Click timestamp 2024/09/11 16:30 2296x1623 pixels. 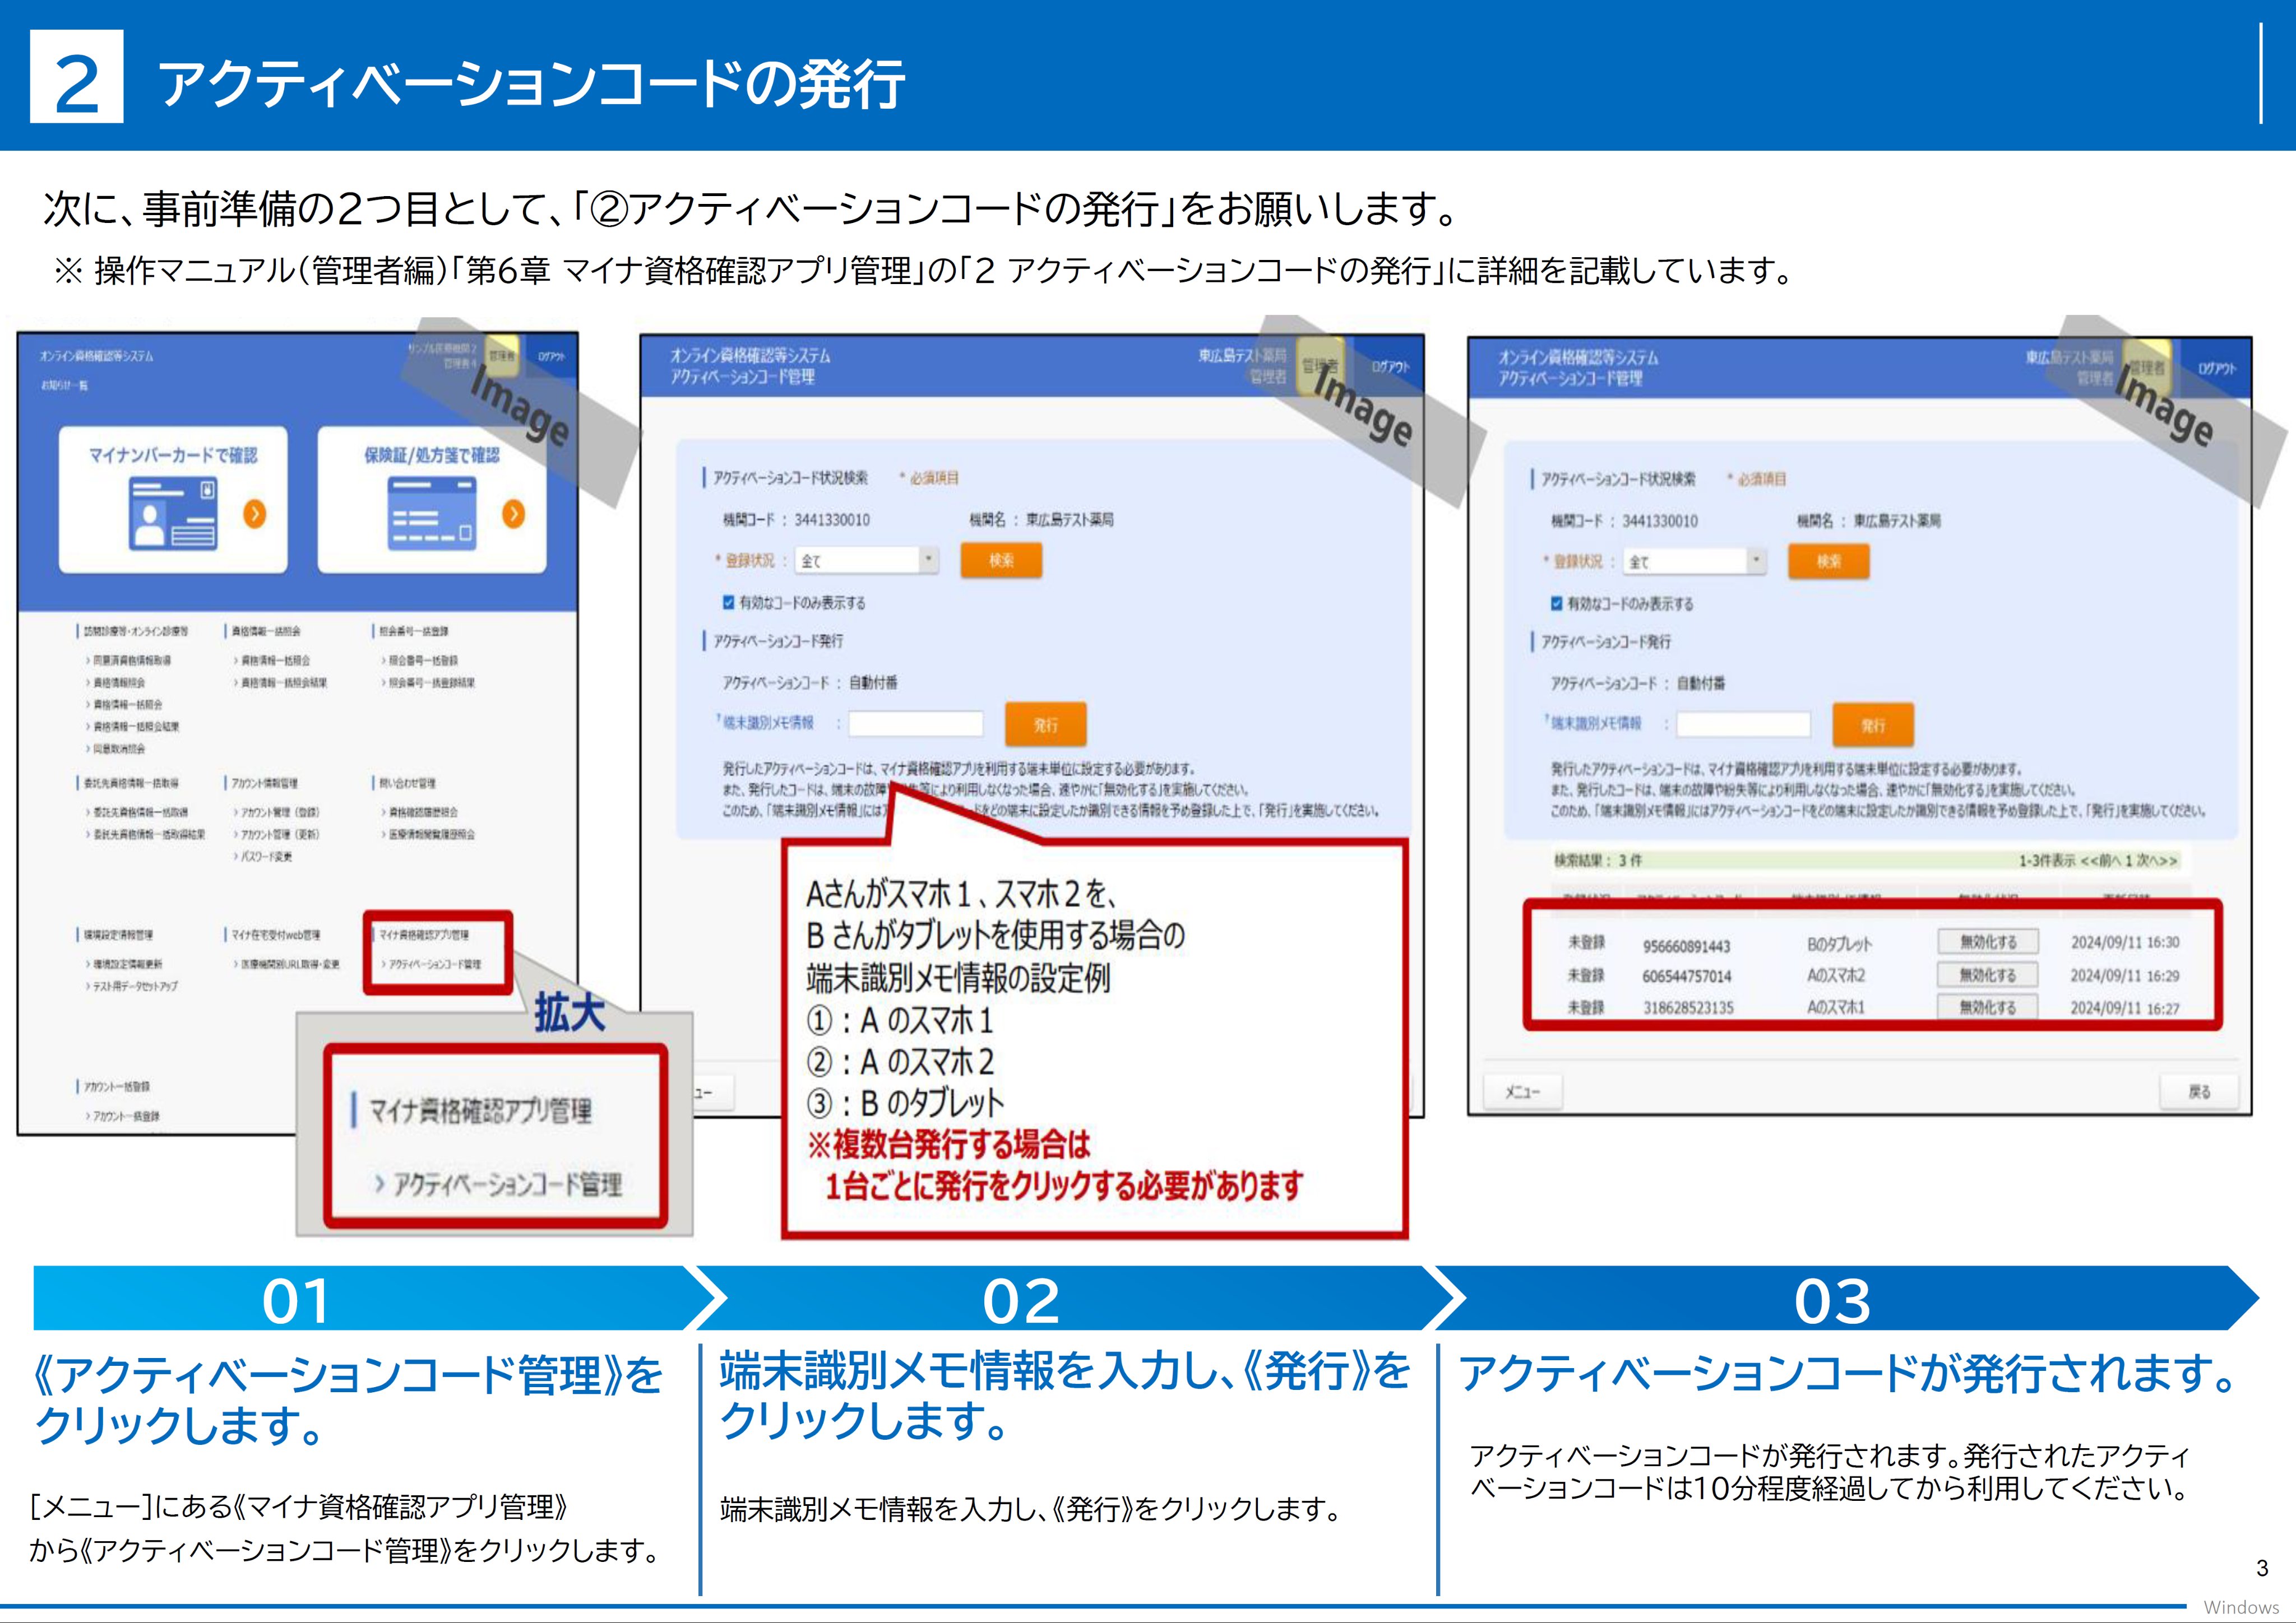[x=2125, y=942]
